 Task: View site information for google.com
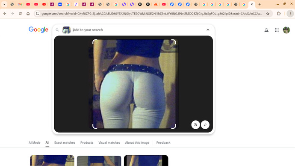coord(37,14)
